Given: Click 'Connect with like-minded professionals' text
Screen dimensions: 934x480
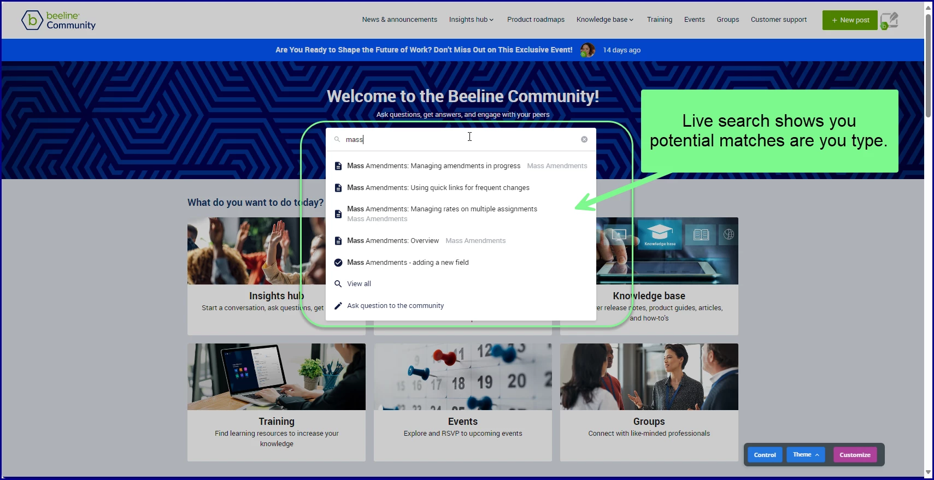Looking at the screenshot, I should click(649, 434).
